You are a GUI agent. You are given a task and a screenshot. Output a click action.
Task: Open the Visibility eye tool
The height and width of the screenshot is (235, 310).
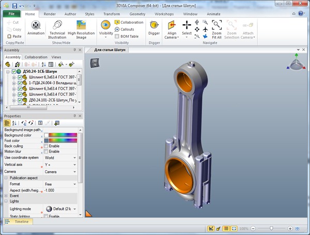tap(105, 25)
